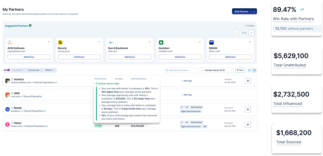
Task: Click the Total Unattributed label
Action: [290, 65]
